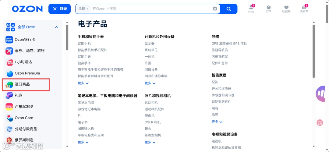Viewport: 329px width, 152px height.
Task: Click the sidebar scrollbar thumb
Action: (x=67, y=37)
